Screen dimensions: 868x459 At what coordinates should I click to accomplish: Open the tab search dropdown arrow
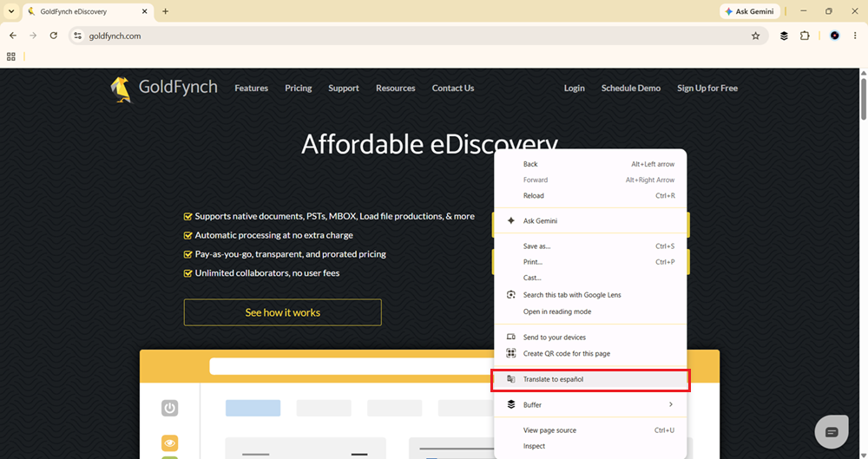point(11,11)
